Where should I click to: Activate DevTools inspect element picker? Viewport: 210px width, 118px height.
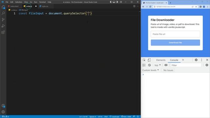coord(144,60)
